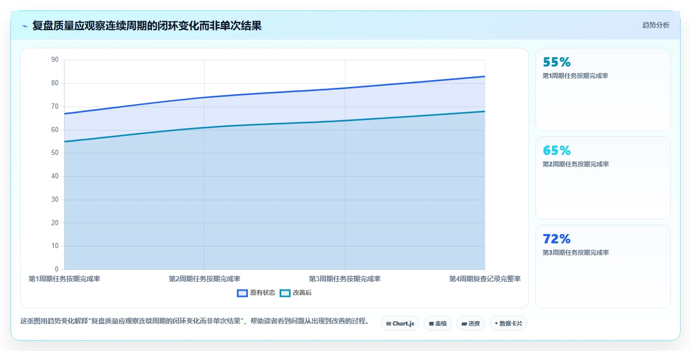Click the card title 复盘质量应观察连续周期的闭环变化而非单次结果
Screen dimensions: 691x351
click(147, 25)
